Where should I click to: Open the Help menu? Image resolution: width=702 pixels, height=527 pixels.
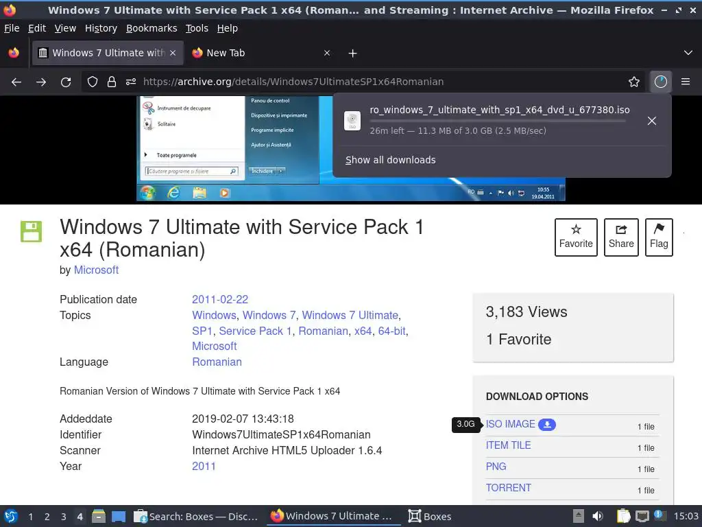click(228, 28)
